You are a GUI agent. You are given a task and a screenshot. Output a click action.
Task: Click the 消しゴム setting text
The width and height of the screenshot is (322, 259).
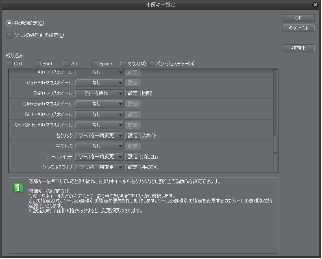[x=150, y=157]
